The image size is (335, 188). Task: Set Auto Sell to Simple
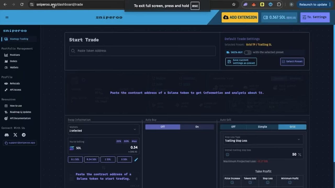click(x=262, y=127)
